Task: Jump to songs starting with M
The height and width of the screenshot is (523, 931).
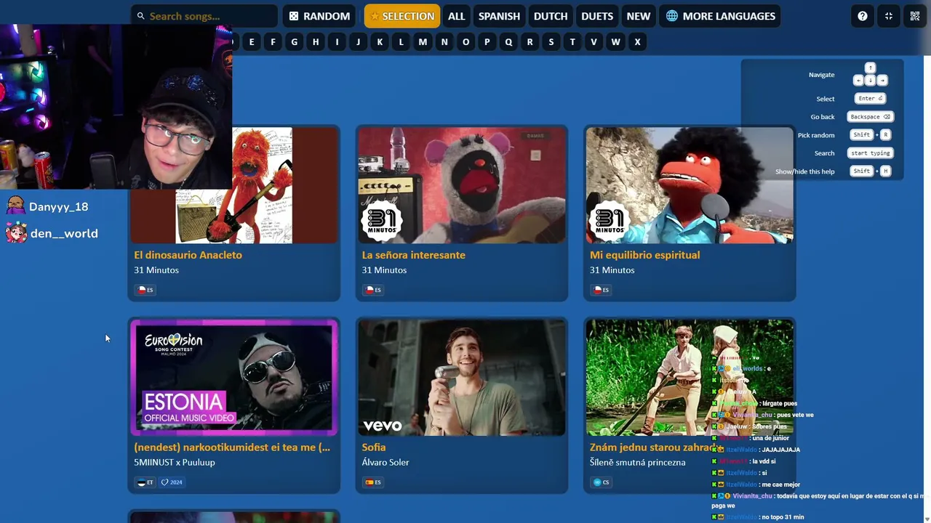Action: (x=423, y=42)
